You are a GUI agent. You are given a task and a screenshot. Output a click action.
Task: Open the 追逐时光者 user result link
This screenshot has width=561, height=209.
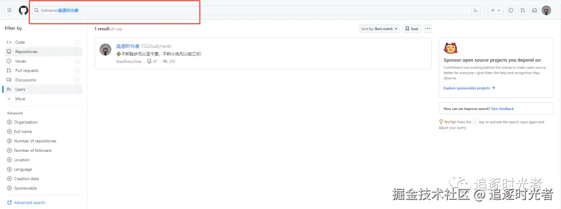128,46
